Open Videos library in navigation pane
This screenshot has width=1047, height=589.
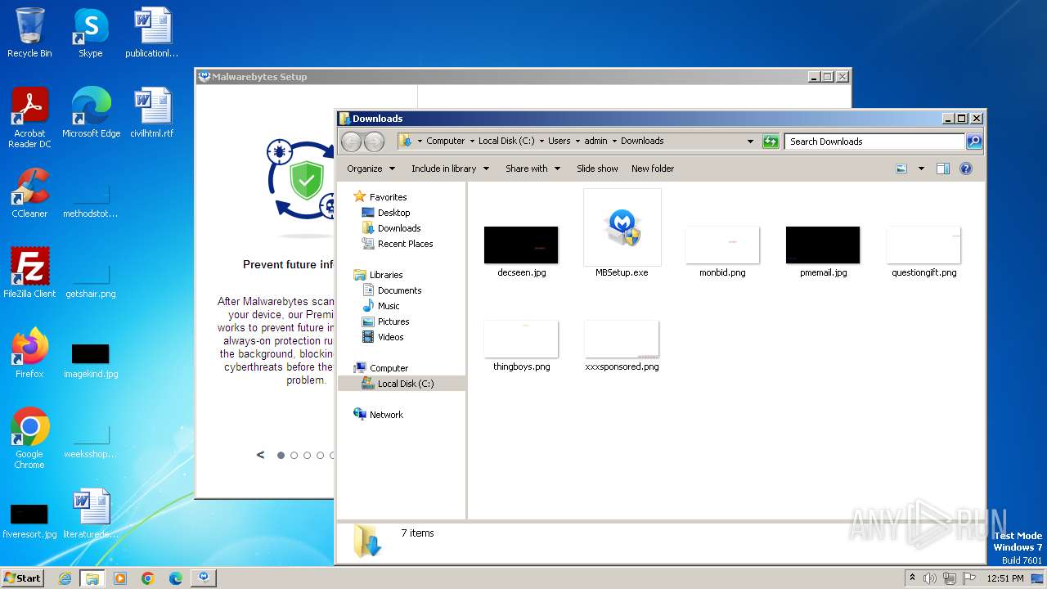390,337
